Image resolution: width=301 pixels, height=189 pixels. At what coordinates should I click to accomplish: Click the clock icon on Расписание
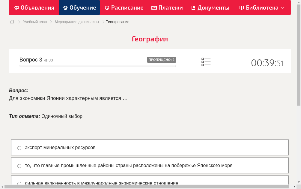tap(106, 7)
